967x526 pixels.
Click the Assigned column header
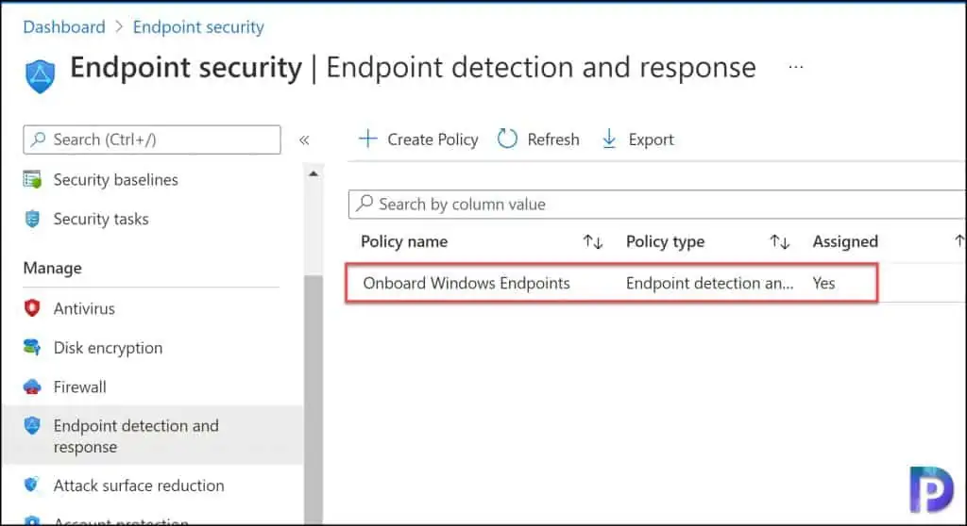845,242
